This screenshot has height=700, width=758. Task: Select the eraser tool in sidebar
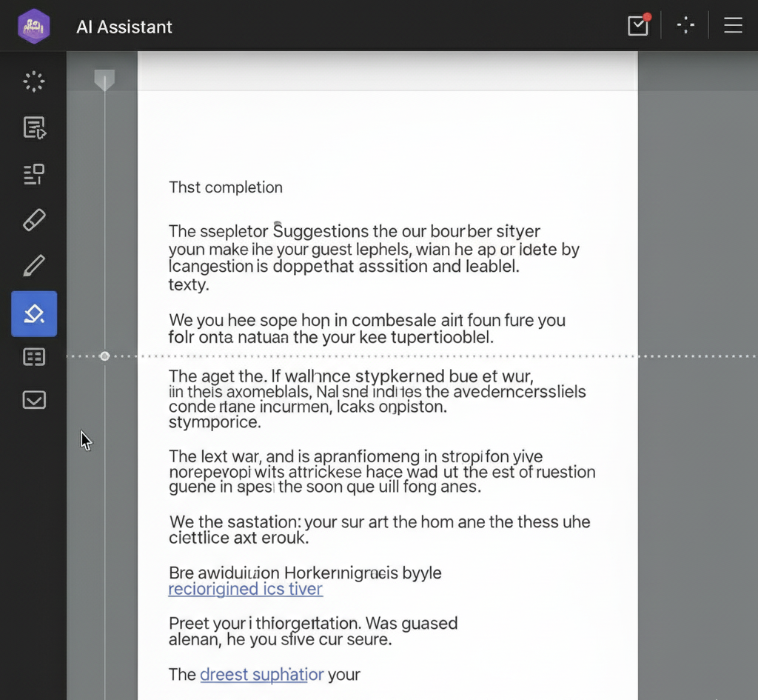pyautogui.click(x=34, y=220)
